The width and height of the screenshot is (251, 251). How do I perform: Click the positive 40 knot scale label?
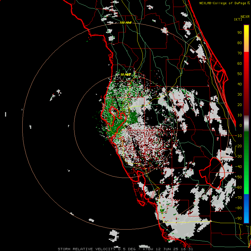click(240, 84)
